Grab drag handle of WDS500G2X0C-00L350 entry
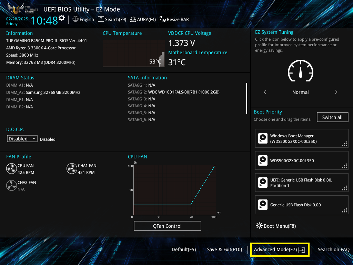This screenshot has height=265, width=353. pyautogui.click(x=344, y=166)
